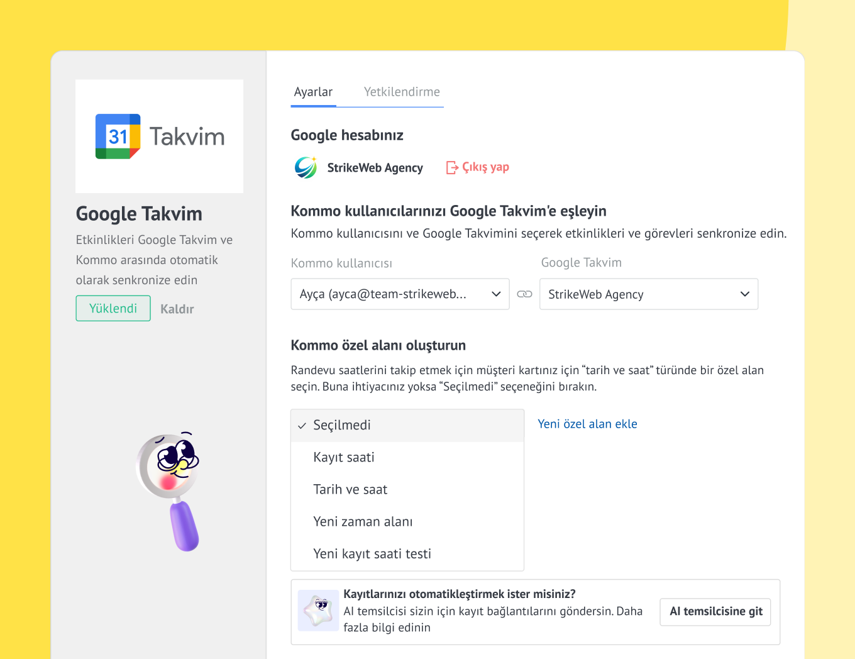The width and height of the screenshot is (855, 659).
Task: Choose Kayıt saati from the list
Action: click(x=344, y=457)
